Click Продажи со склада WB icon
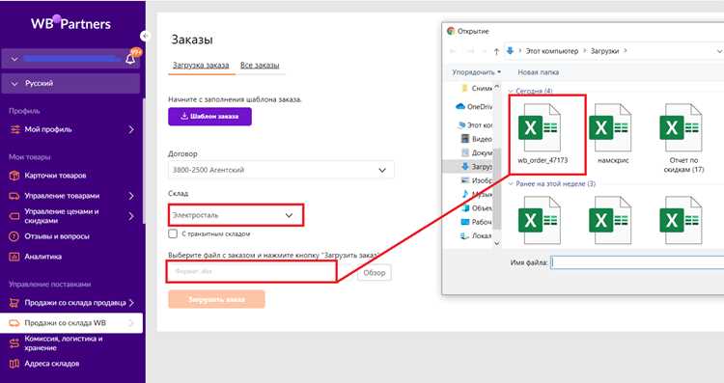The width and height of the screenshot is (724, 383). tap(14, 323)
